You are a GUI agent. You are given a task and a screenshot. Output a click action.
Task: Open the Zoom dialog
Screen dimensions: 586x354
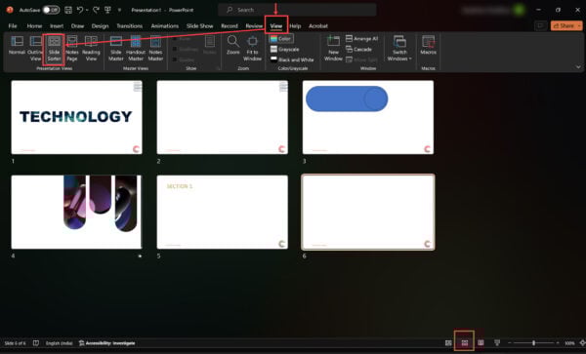click(233, 46)
